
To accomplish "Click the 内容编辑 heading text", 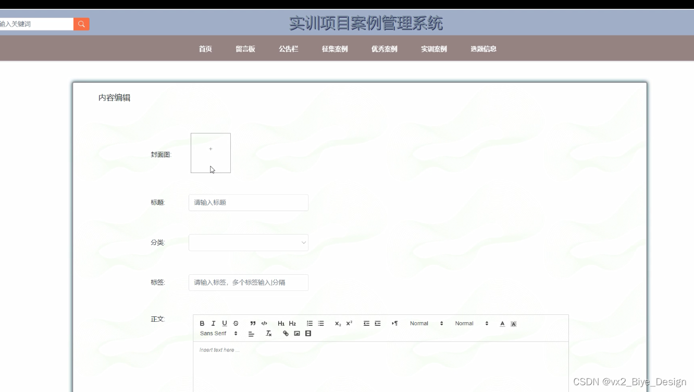I will (115, 97).
